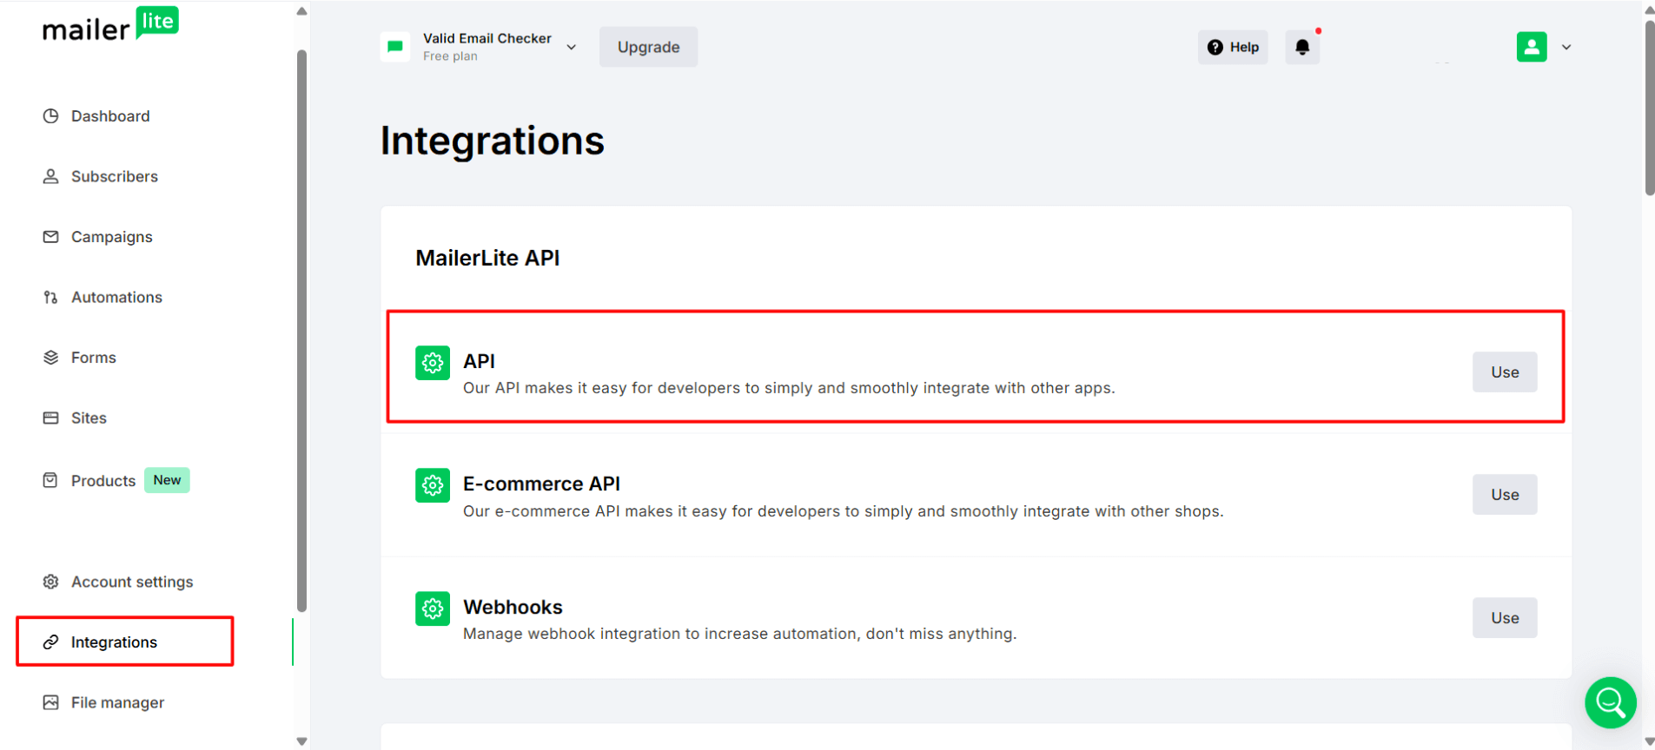Screen dimensions: 1655x750
Task: Click the Forms layers icon
Action: 50,358
